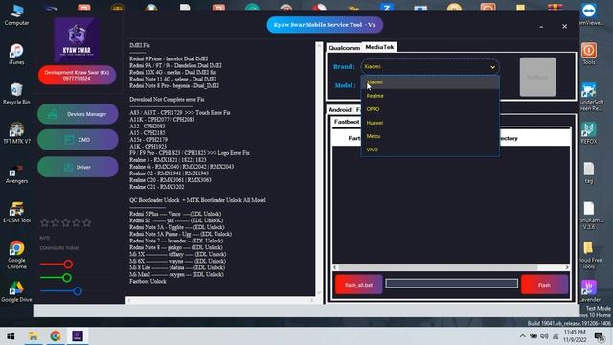Click right arrow of partition table scrollbar
This screenshot has height=345, width=613.
coord(567,267)
